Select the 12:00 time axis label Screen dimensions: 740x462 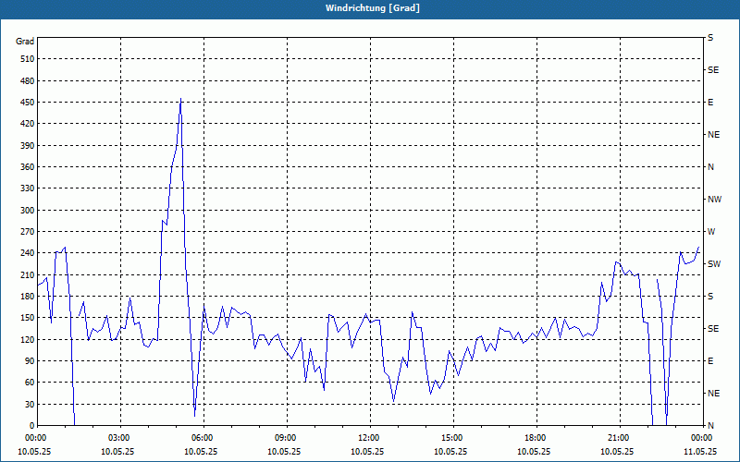click(369, 438)
